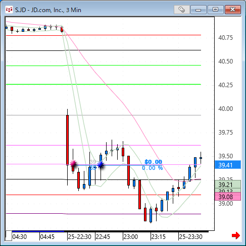
Task: Click the 23:00 time axis label
Action: [131, 237]
